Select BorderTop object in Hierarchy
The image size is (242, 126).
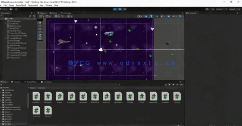[x=14, y=28]
